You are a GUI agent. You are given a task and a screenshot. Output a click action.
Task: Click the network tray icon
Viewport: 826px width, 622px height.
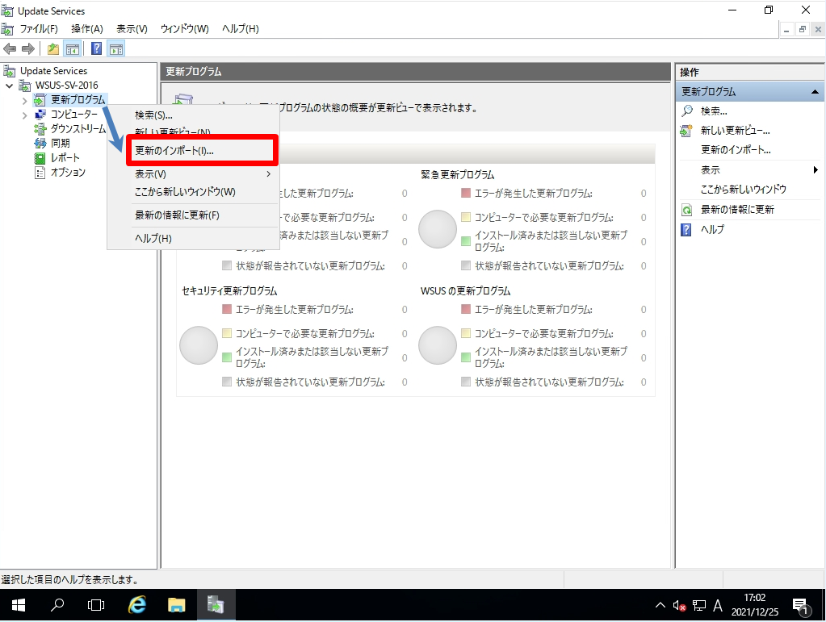pyautogui.click(x=699, y=606)
